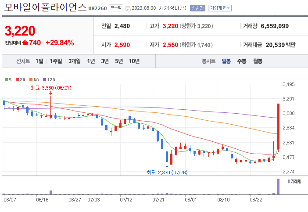This screenshot has width=308, height=212.
Task: Click the 최고 3,330 (06/21) marker
Action: pos(51,88)
